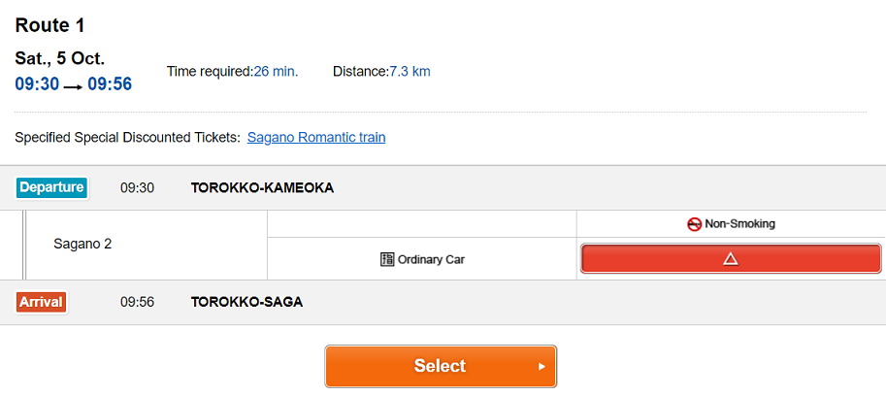This screenshot has height=396, width=886.
Task: Click the Ordinary Car seat icon
Action: coord(387,259)
